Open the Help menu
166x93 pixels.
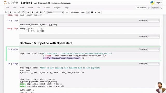(x=66, y=7)
